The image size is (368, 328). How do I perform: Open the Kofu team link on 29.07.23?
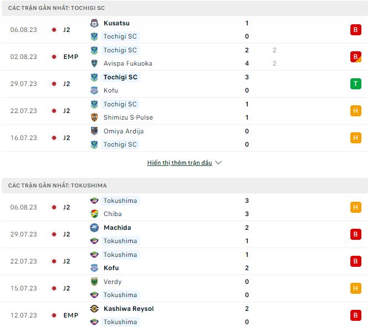110,90
